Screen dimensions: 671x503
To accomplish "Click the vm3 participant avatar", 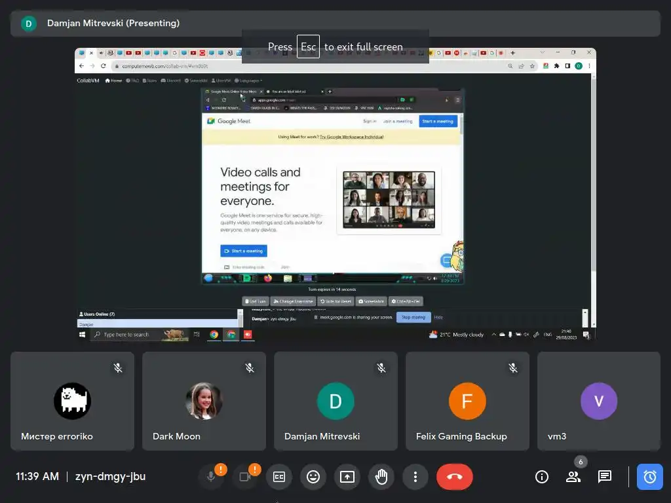I will click(599, 401).
